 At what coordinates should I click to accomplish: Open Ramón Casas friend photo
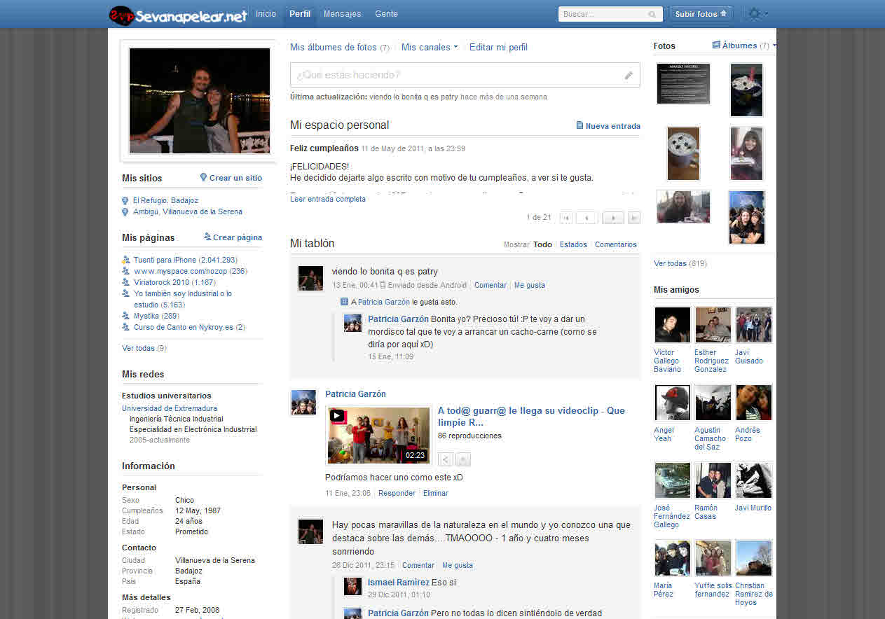point(713,480)
